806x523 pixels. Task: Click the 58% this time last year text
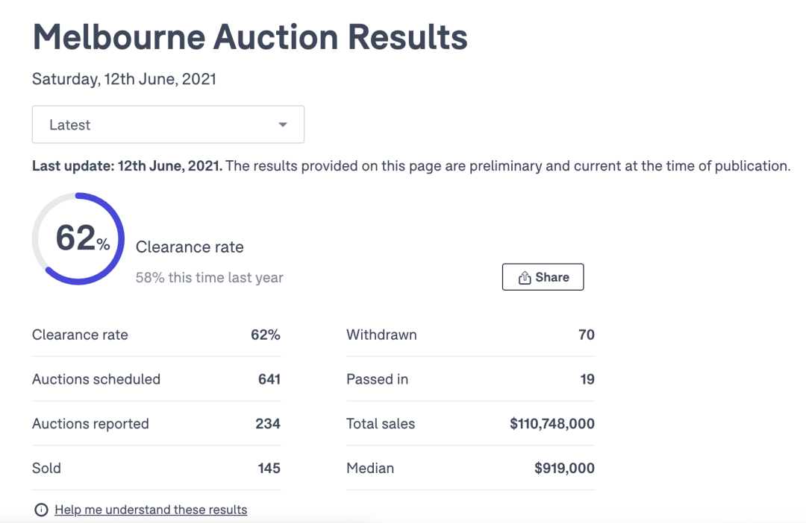point(209,278)
